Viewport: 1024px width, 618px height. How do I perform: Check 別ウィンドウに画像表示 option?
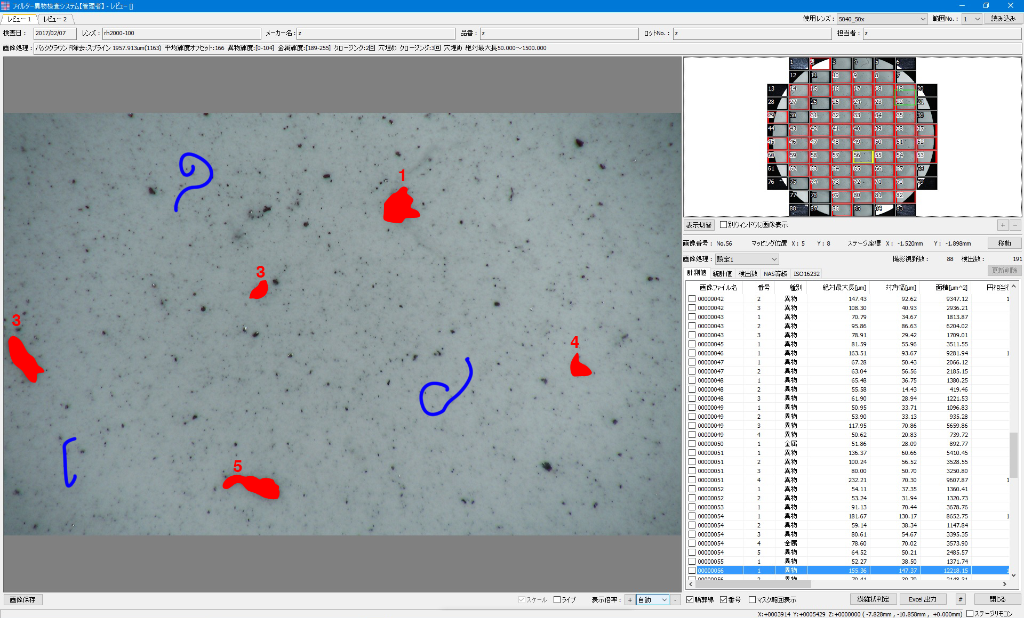click(724, 225)
